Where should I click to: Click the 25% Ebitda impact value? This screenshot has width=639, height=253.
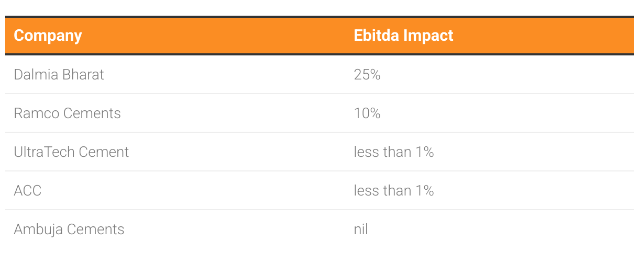point(367,75)
